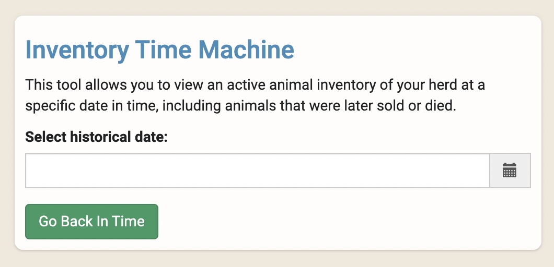Submit with the green Go Back button

(91, 221)
